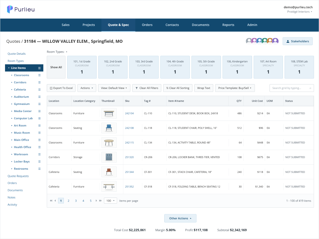Open Quote Details in the sidebar
319x239 pixels.
[16, 54]
